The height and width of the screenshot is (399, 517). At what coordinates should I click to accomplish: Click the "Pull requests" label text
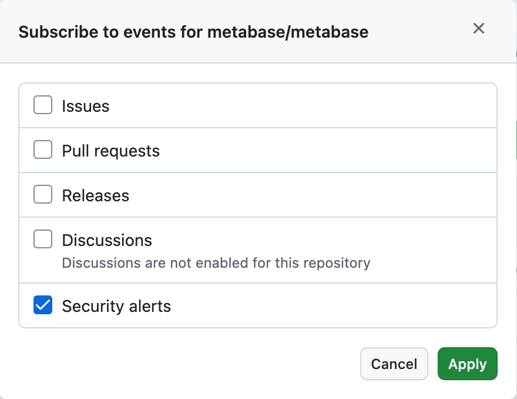point(111,151)
